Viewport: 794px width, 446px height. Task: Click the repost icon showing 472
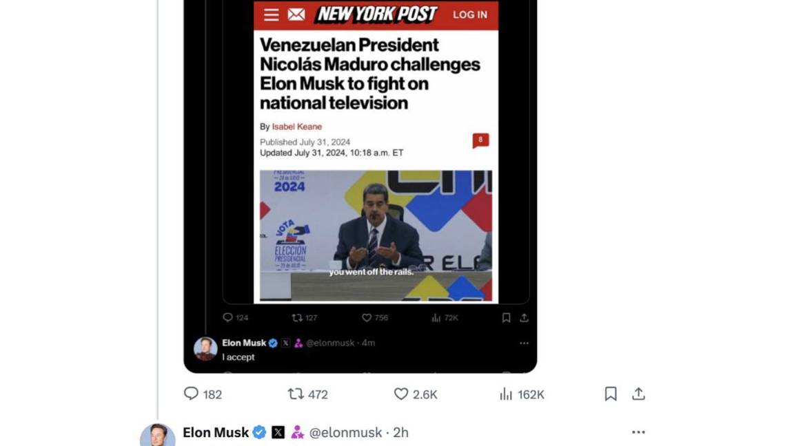[x=296, y=394]
